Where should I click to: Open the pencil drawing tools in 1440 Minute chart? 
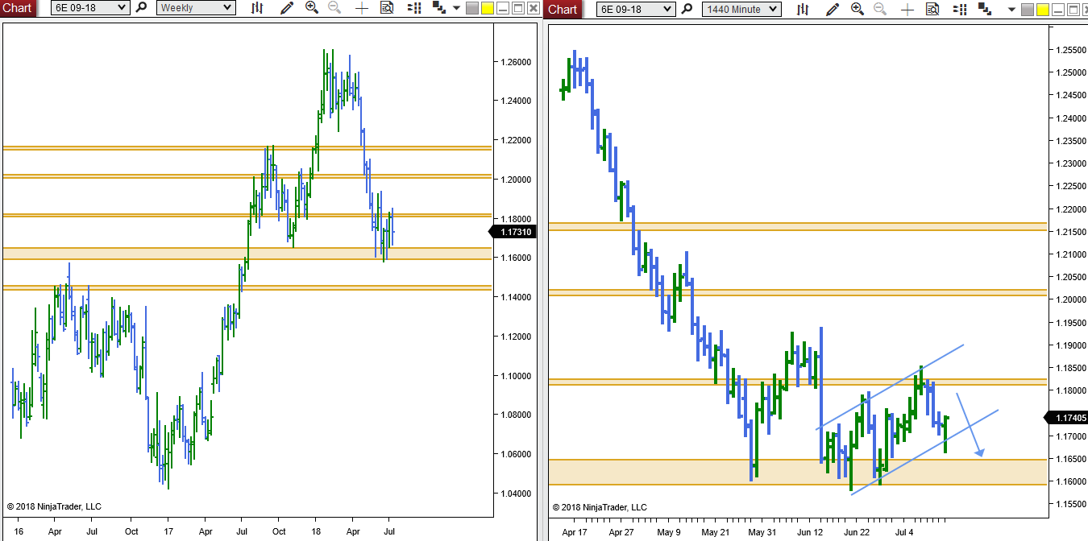point(832,9)
